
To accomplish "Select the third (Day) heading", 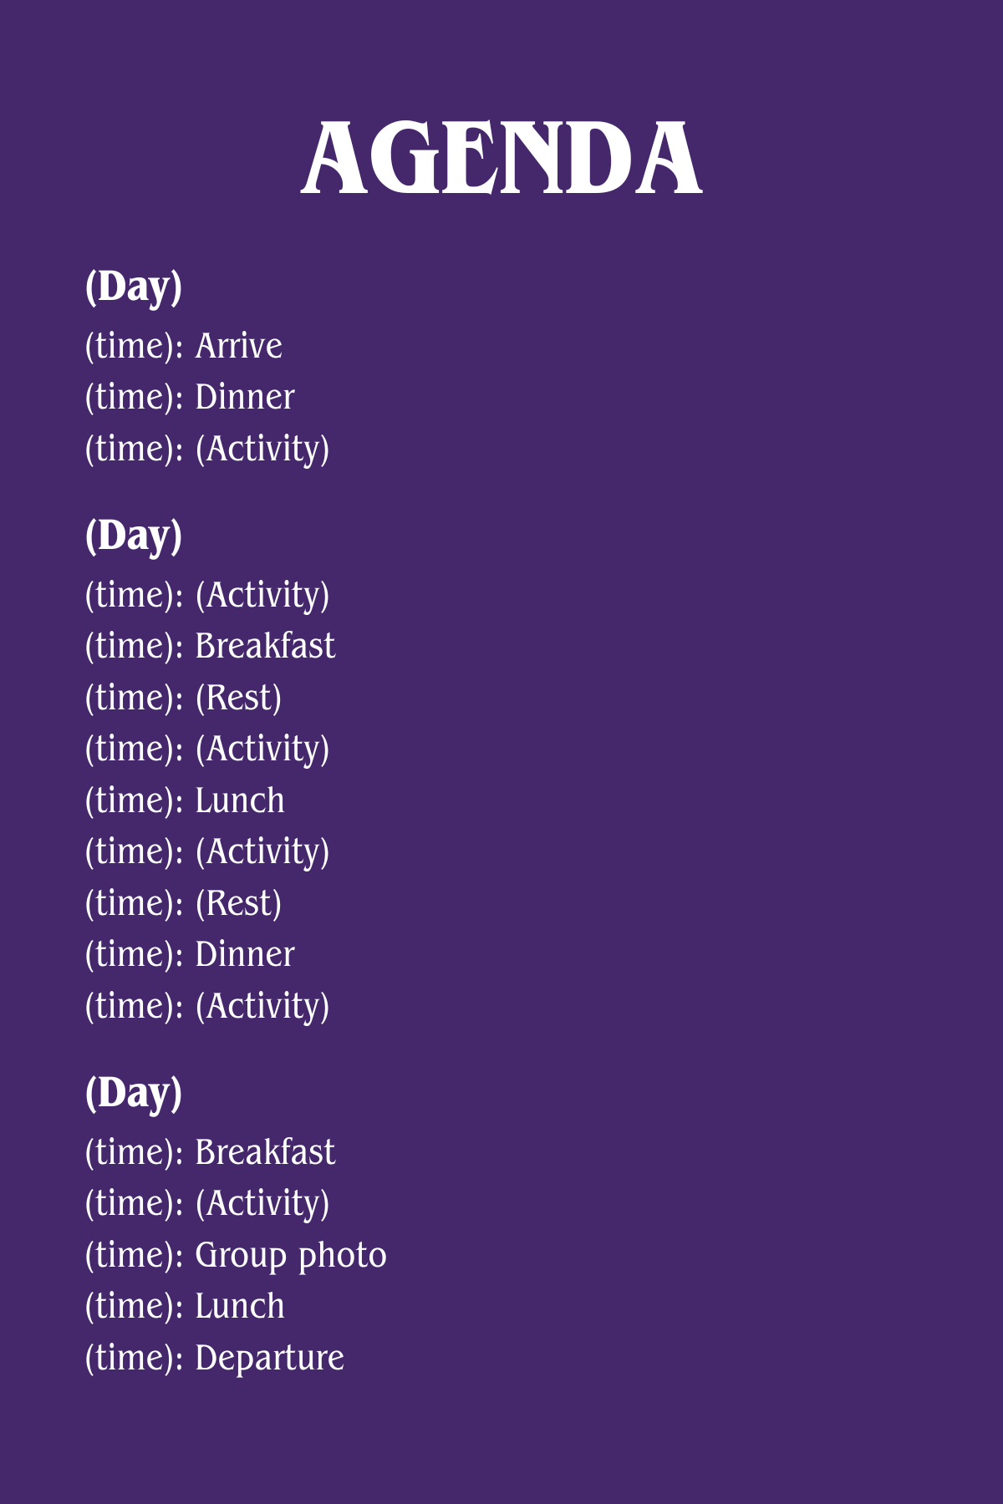I will (x=134, y=1093).
